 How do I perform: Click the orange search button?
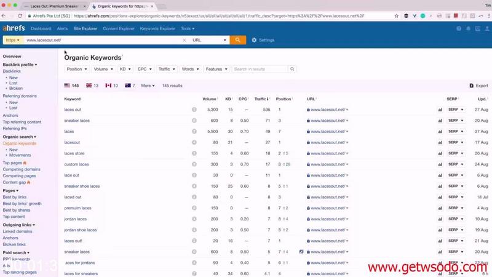[x=237, y=40]
